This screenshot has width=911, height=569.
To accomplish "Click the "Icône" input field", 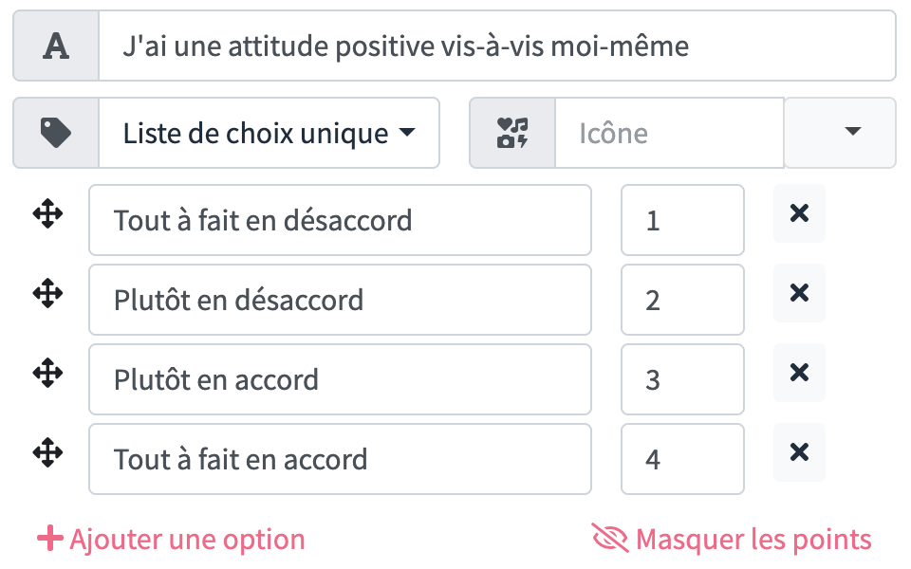I will pos(669,133).
